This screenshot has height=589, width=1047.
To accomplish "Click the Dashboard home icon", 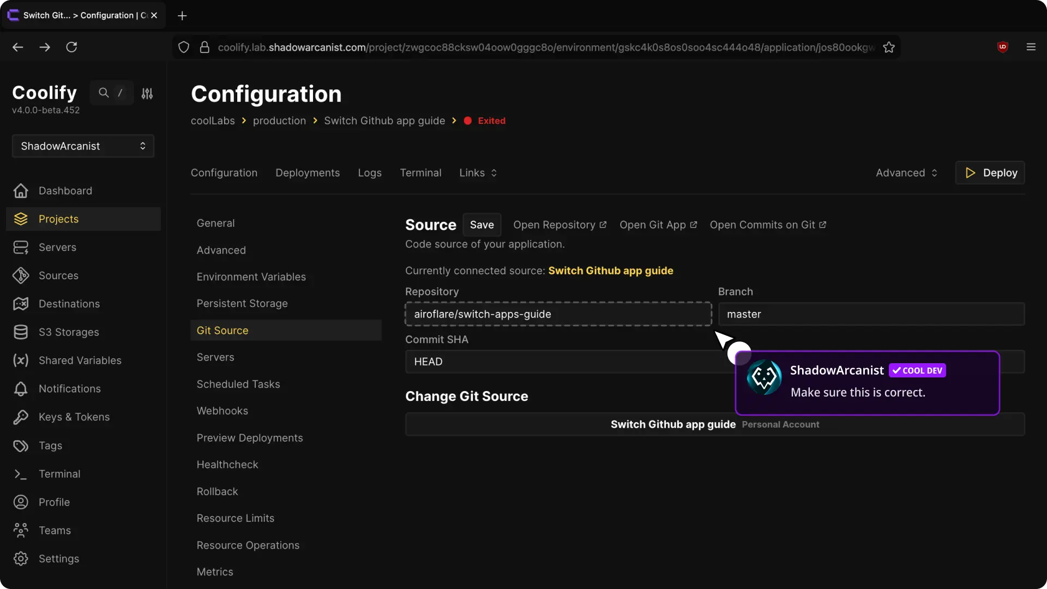I will point(21,191).
